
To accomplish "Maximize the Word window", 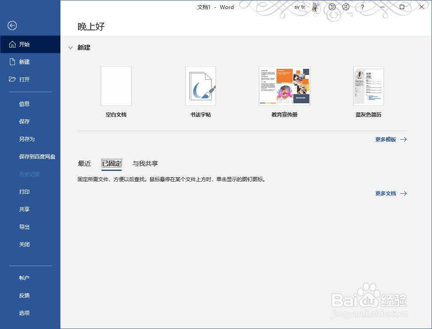I will (402, 7).
